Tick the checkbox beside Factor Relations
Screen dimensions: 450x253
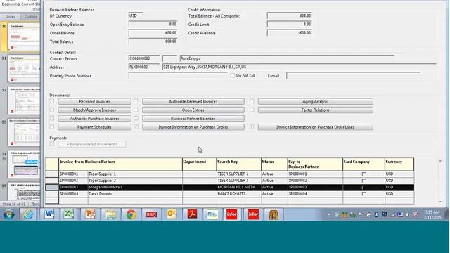click(x=252, y=110)
